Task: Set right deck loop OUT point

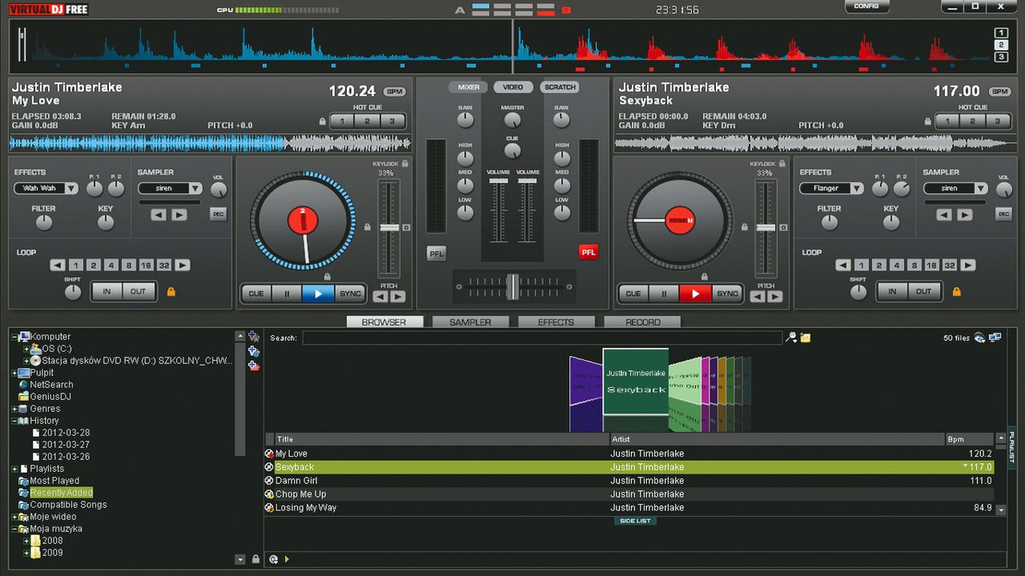Action: pyautogui.click(x=924, y=292)
